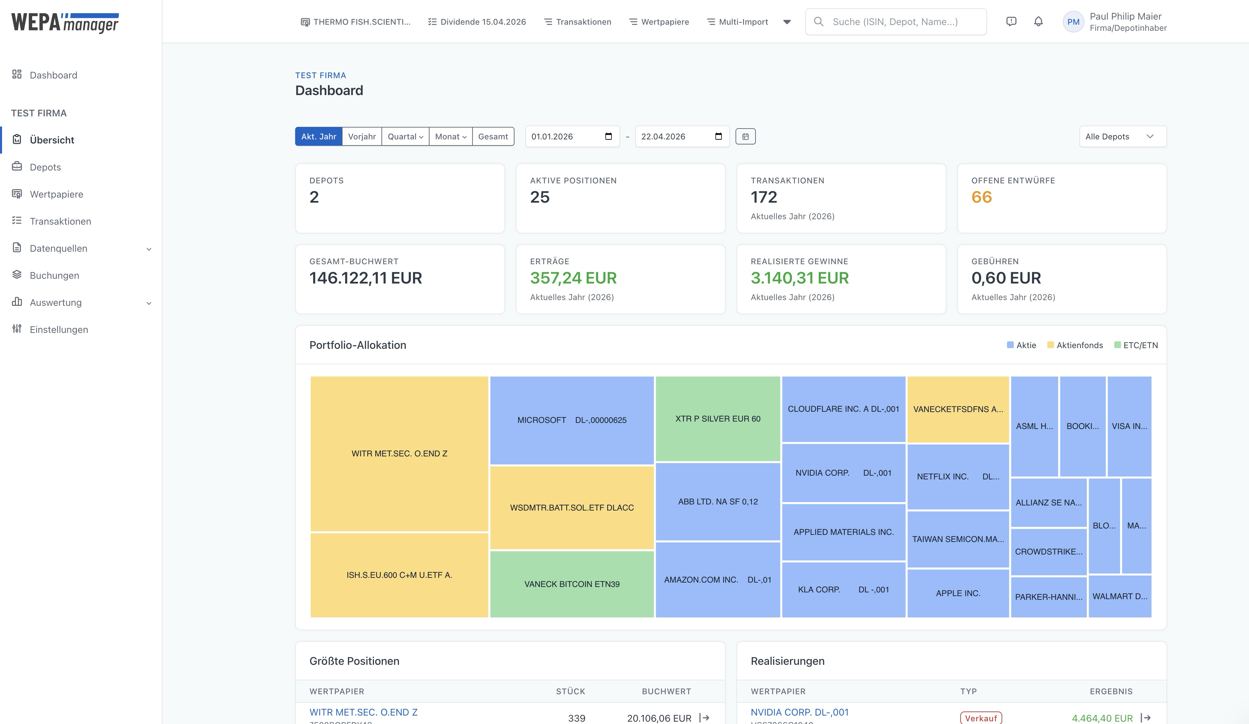The width and height of the screenshot is (1249, 724).
Task: Open the WITR MET.SEC. O.END Z position link
Action: tap(364, 712)
